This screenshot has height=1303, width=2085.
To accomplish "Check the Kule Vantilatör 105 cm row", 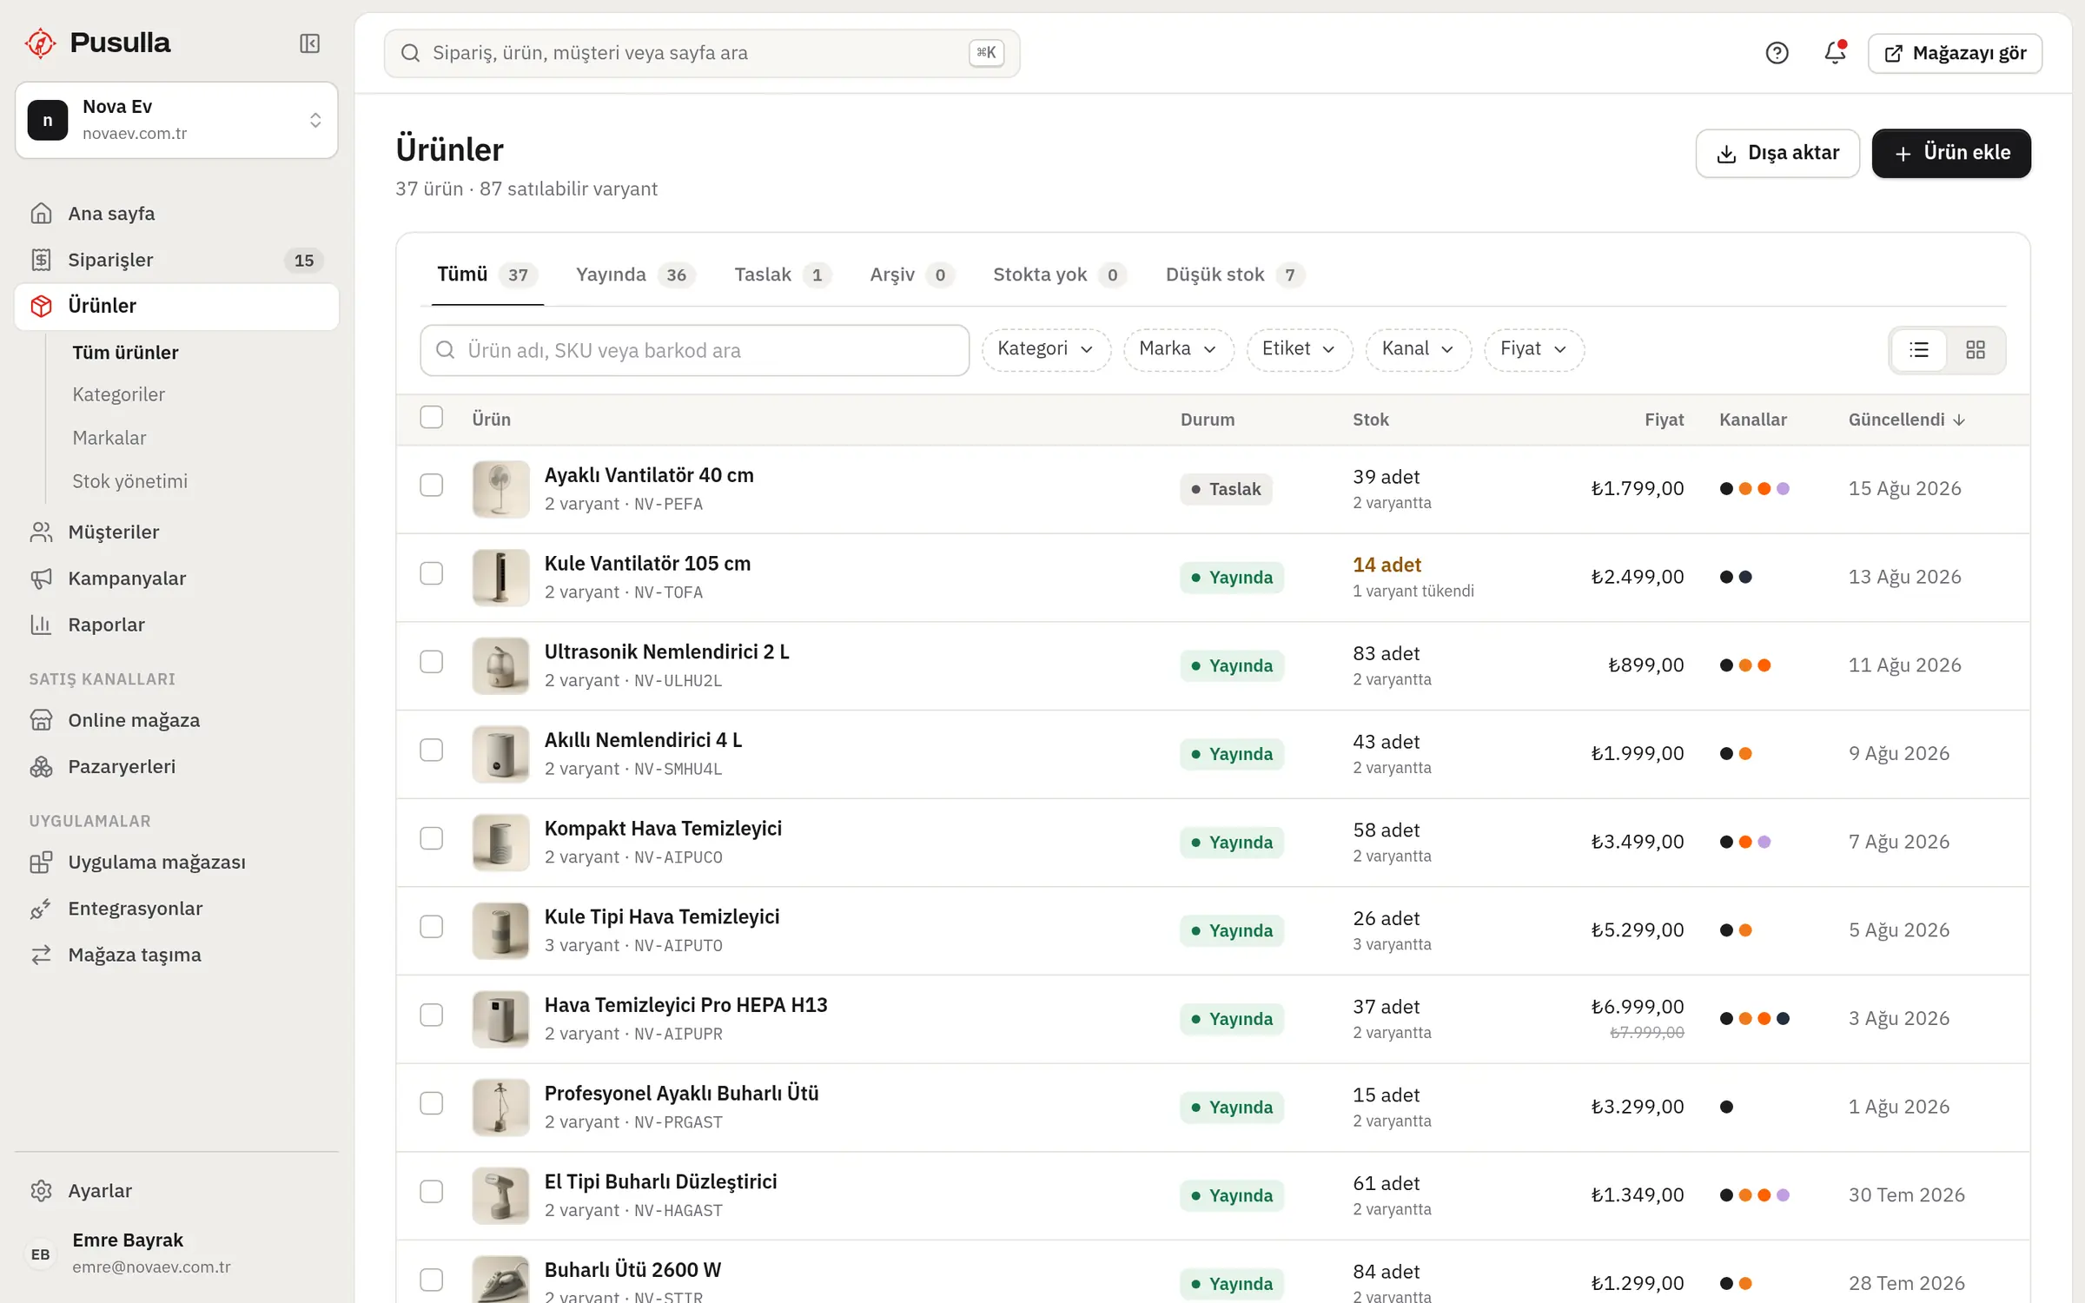I will (x=432, y=574).
